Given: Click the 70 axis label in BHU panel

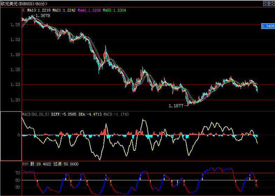Looking at the screenshot, I should click(18, 173).
